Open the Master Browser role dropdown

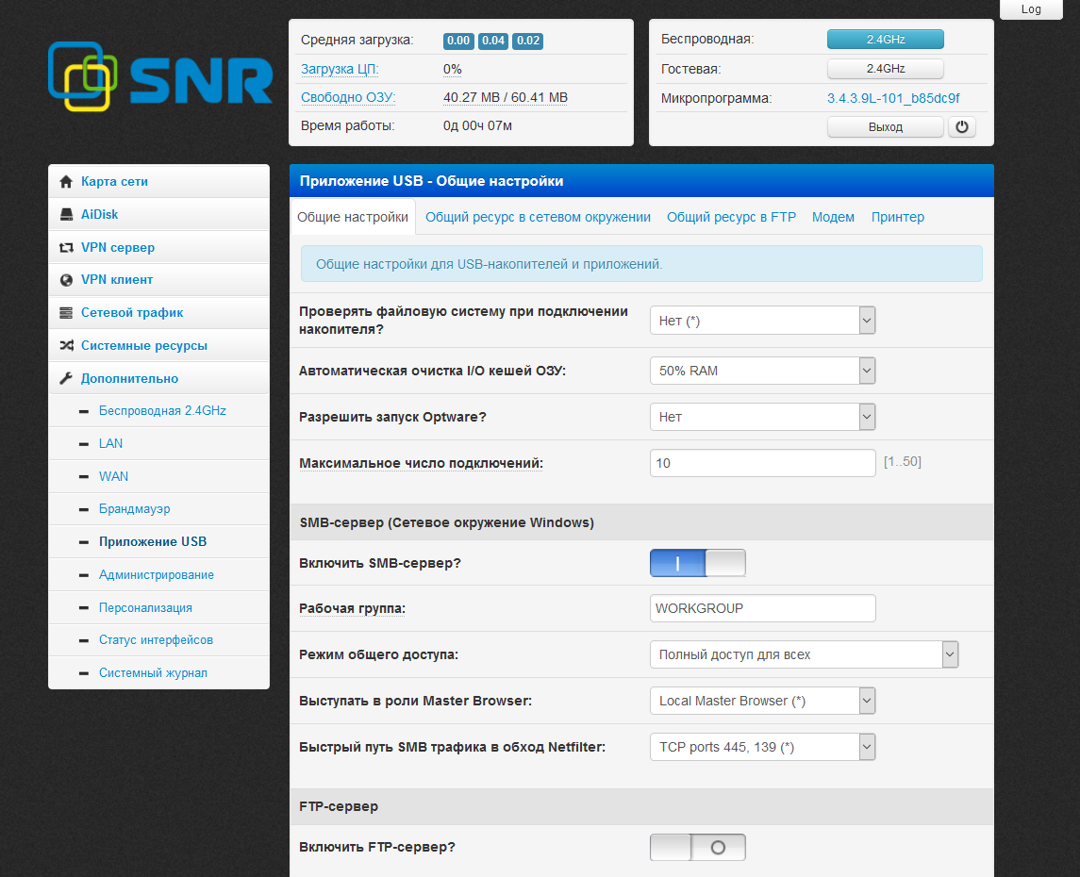click(762, 701)
